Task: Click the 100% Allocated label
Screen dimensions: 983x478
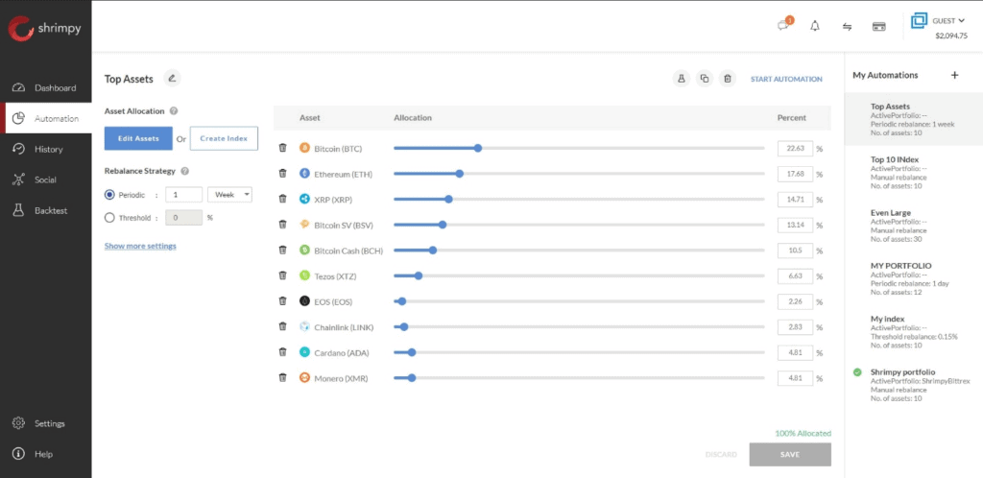Action: pyautogui.click(x=803, y=434)
